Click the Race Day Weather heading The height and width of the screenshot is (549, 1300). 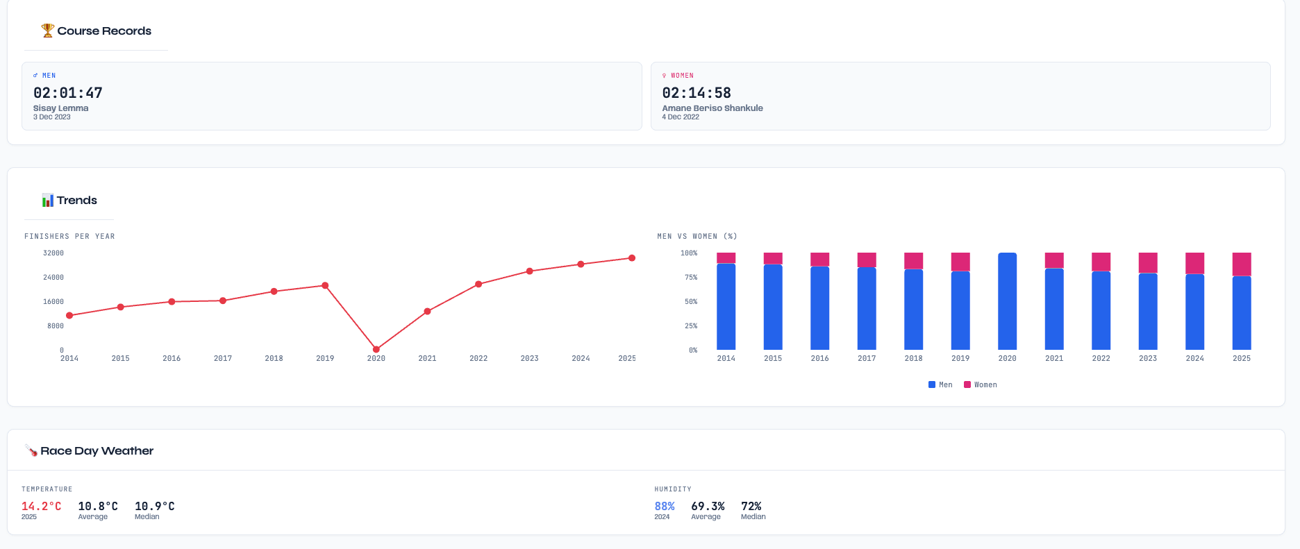pyautogui.click(x=97, y=450)
